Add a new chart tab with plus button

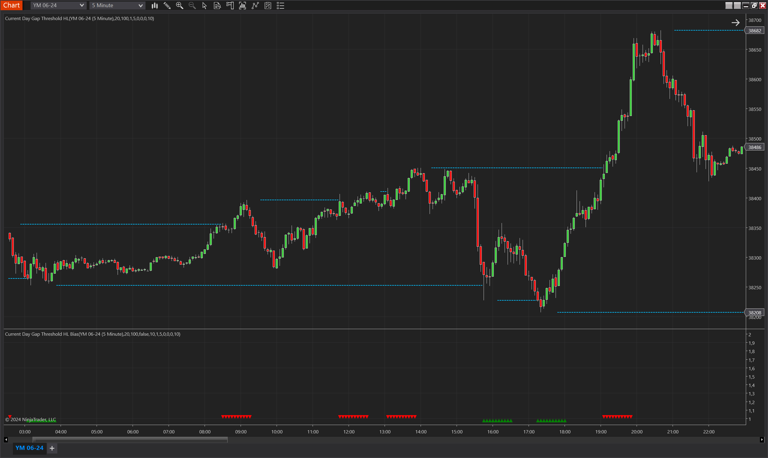(x=52, y=448)
